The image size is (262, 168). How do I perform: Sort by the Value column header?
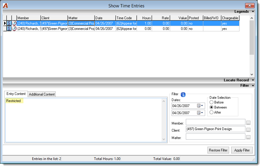(179, 18)
